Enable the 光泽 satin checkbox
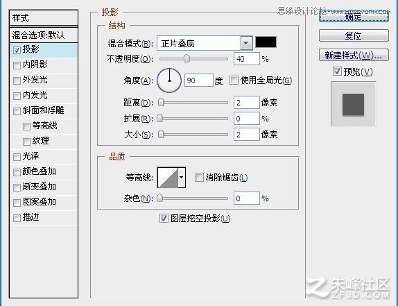The image size is (398, 306). click(17, 157)
